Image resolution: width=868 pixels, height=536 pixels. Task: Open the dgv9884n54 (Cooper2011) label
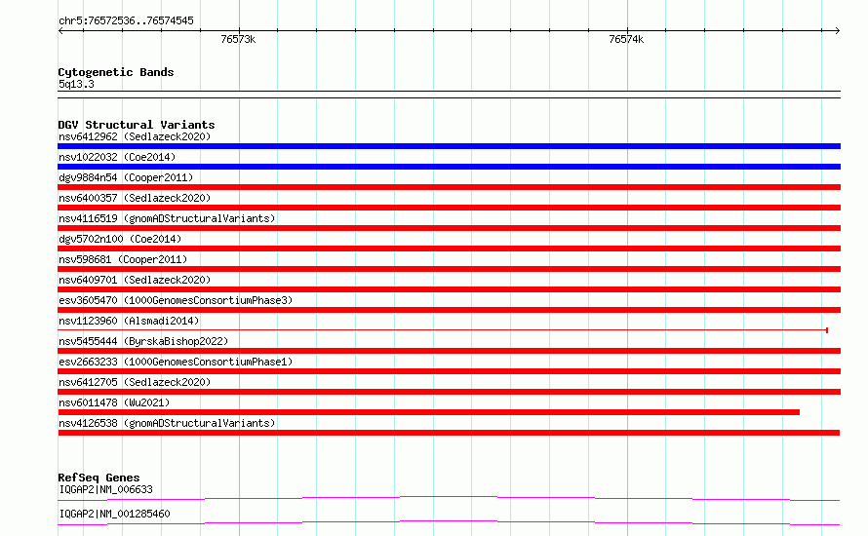pos(126,177)
